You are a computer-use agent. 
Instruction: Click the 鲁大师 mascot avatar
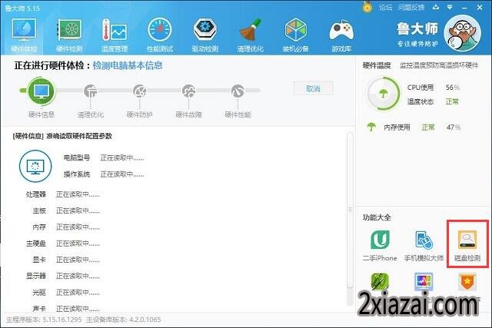click(x=463, y=33)
